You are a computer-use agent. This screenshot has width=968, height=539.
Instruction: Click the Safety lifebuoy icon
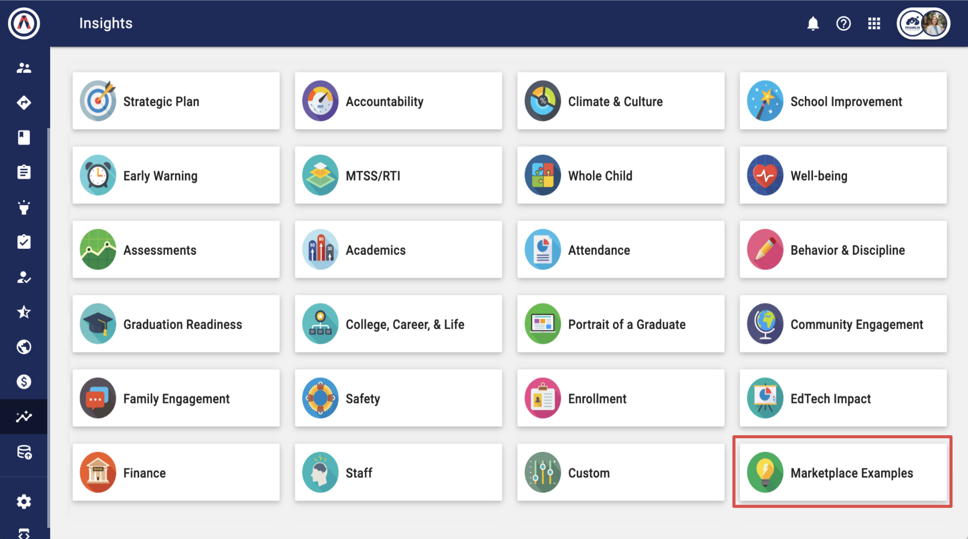(x=320, y=398)
